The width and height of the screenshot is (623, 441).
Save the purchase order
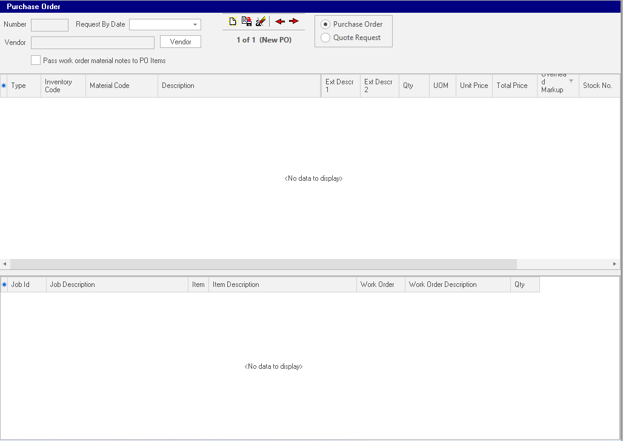click(246, 21)
